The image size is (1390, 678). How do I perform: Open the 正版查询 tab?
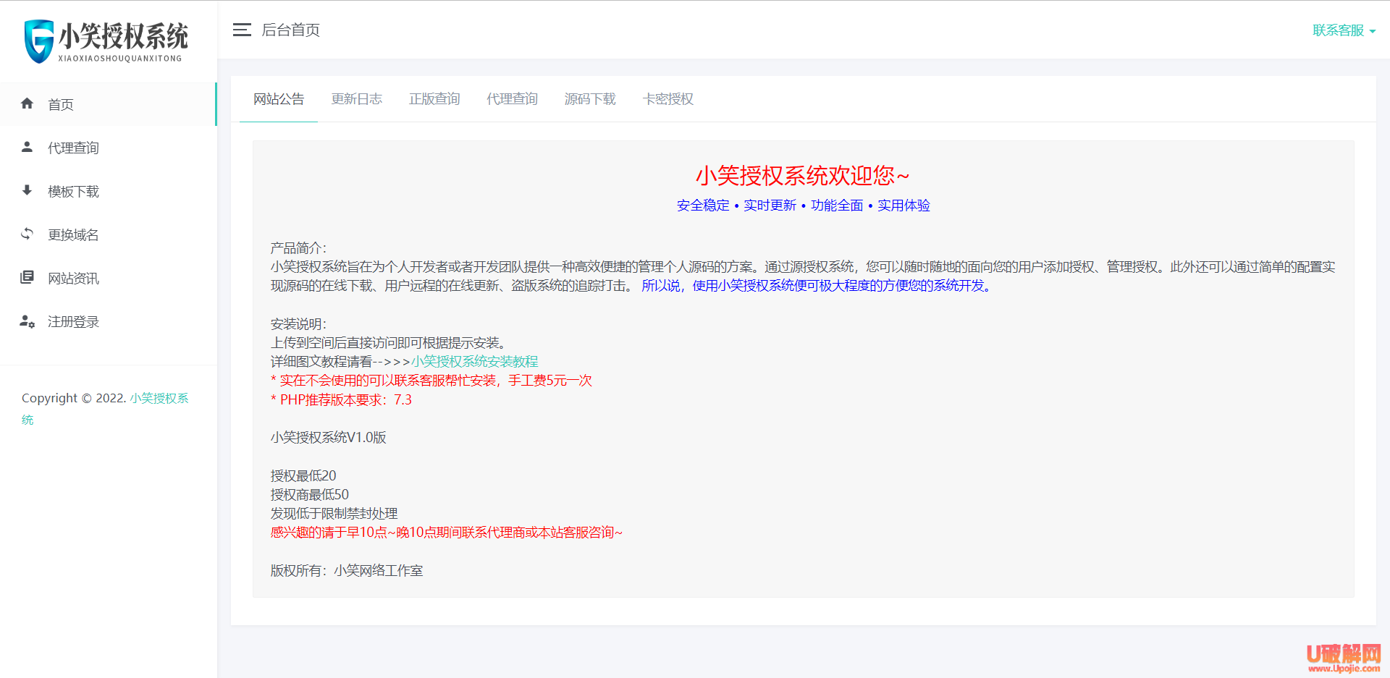[x=434, y=99]
